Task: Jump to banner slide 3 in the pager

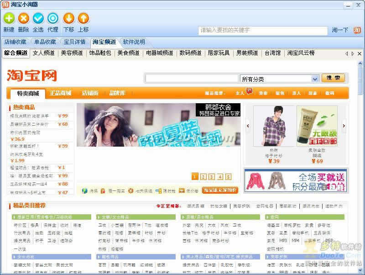Action: (212, 177)
